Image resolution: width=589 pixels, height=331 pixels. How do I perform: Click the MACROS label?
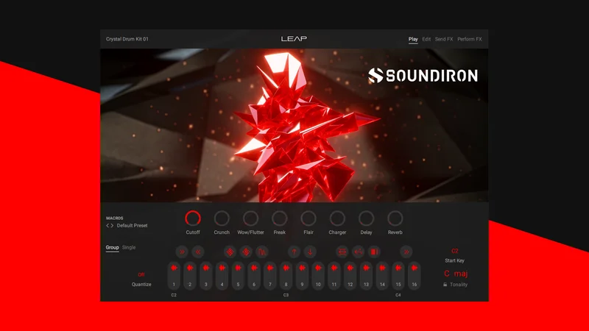click(115, 218)
